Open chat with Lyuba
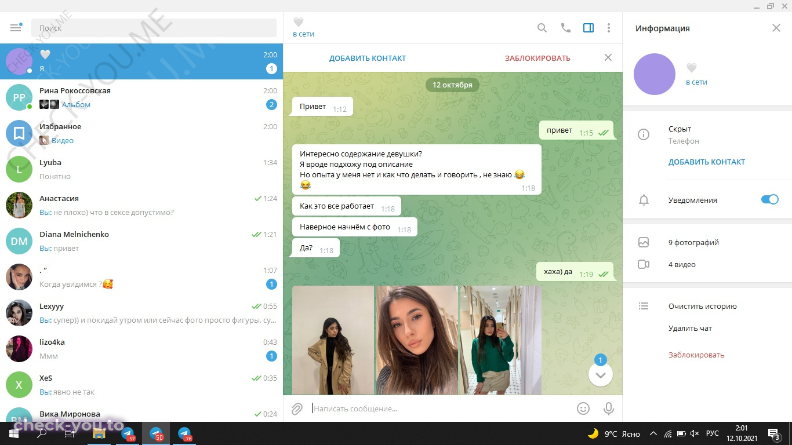 pos(141,169)
